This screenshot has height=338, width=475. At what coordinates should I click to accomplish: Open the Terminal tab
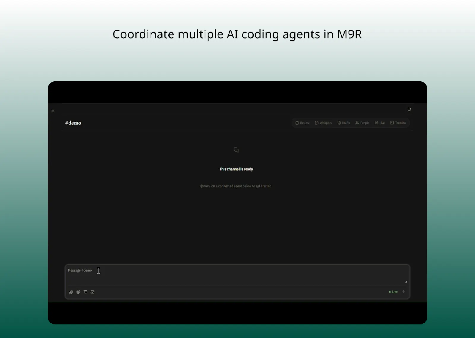(x=398, y=123)
